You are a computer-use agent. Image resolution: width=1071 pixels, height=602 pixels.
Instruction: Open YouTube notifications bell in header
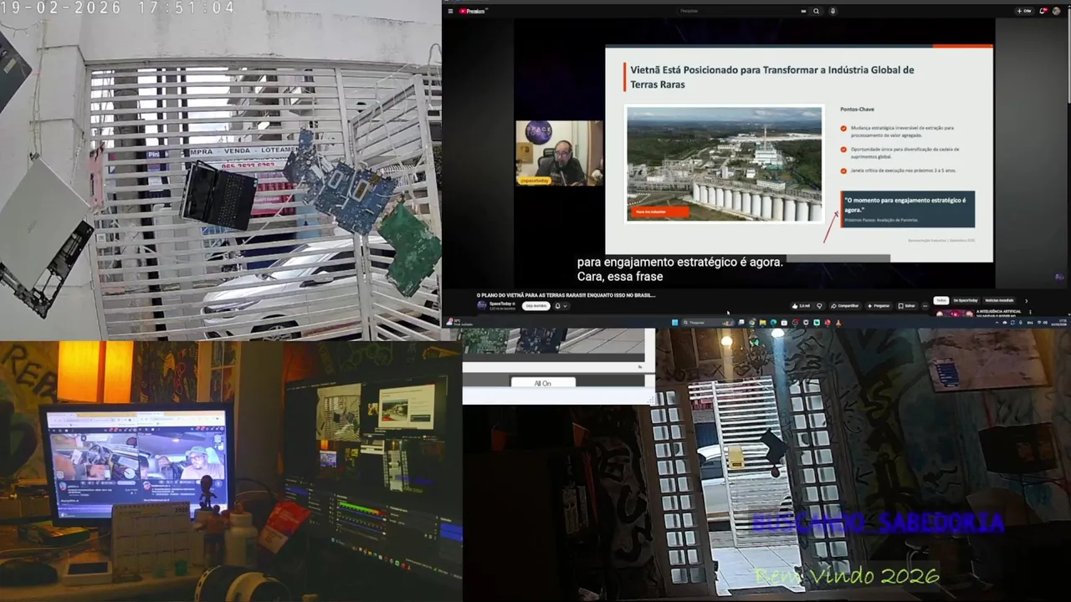pyautogui.click(x=1043, y=11)
